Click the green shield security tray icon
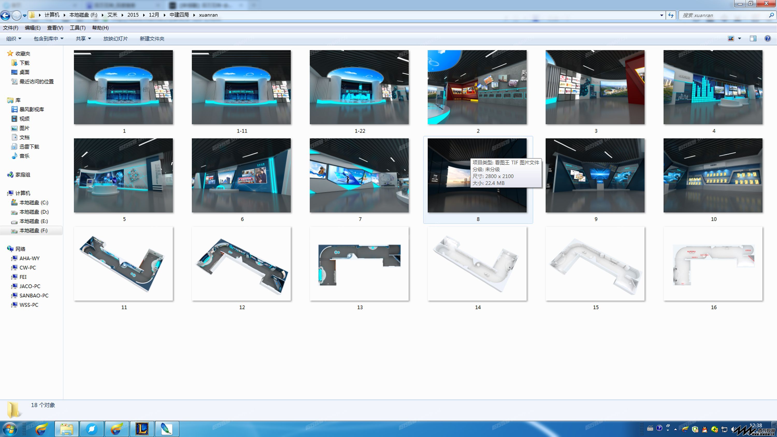The height and width of the screenshot is (437, 777). coord(695,429)
